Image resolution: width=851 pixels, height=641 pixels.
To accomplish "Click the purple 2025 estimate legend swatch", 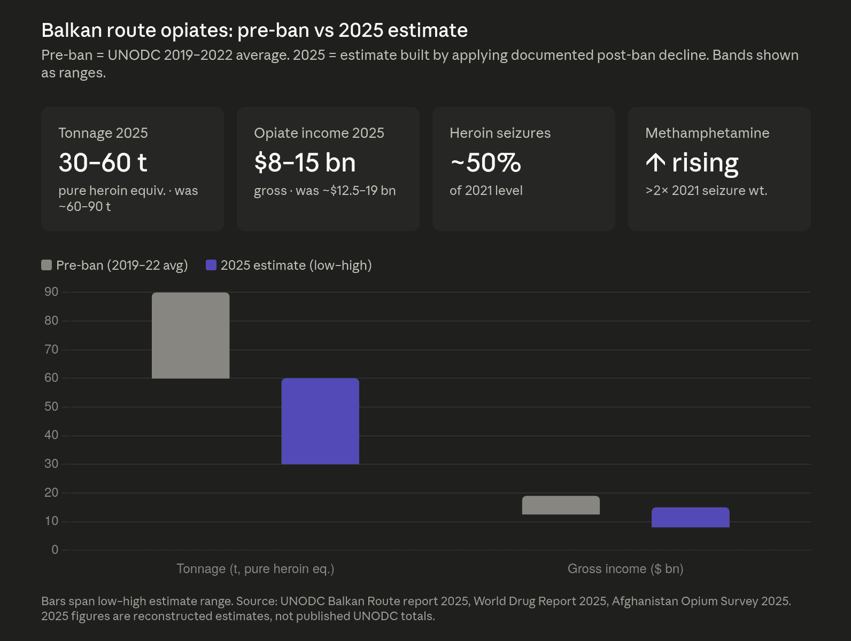I will pyautogui.click(x=211, y=265).
